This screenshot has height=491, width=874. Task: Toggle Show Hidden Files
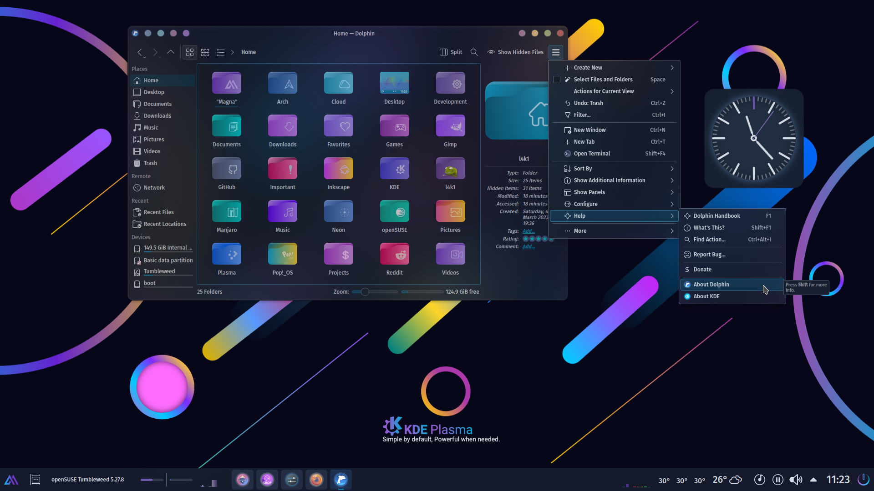[x=515, y=52]
